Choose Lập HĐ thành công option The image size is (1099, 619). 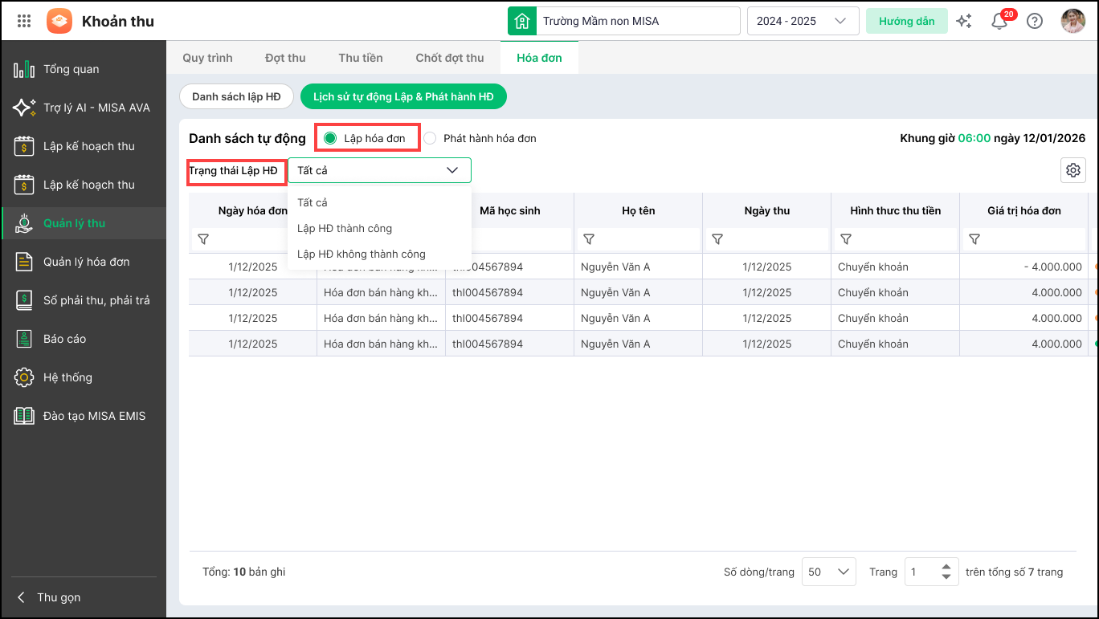(x=345, y=229)
